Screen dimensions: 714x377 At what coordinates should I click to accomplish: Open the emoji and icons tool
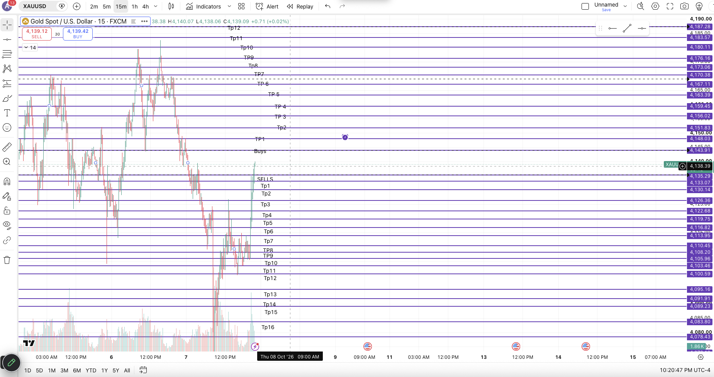pos(7,127)
